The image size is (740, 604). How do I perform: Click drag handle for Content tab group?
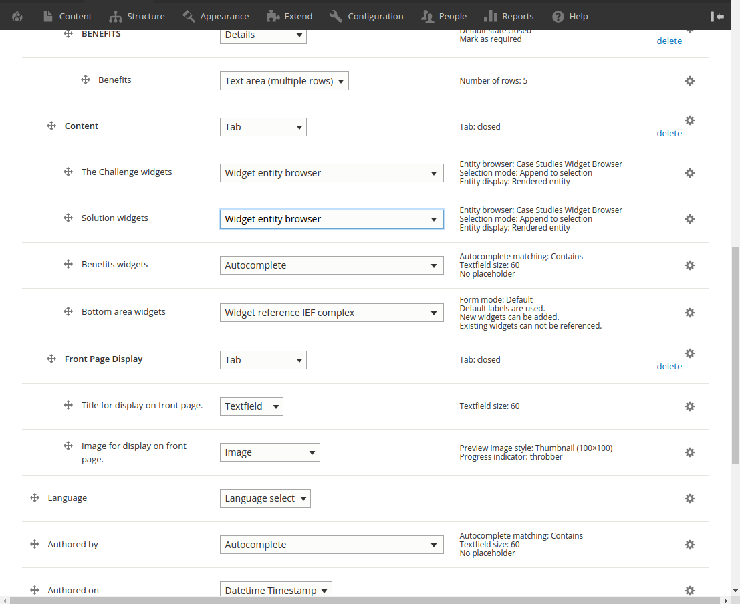(x=51, y=126)
